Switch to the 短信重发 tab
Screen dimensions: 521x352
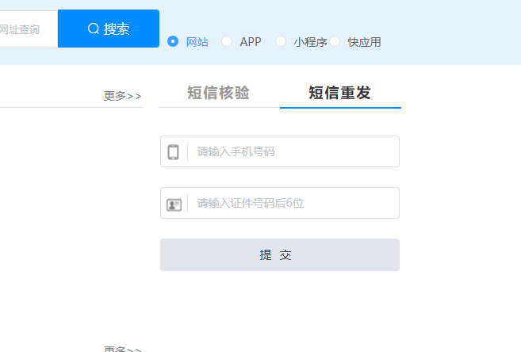340,93
